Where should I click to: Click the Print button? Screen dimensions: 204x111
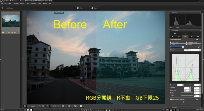pos(80,8)
